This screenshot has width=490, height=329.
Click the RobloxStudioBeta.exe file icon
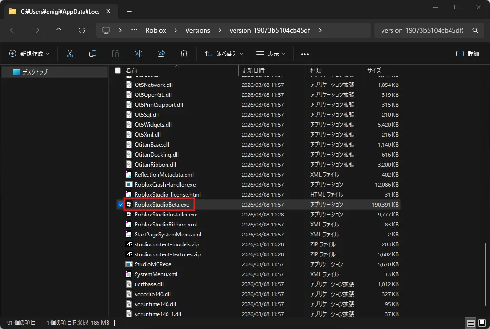(129, 204)
